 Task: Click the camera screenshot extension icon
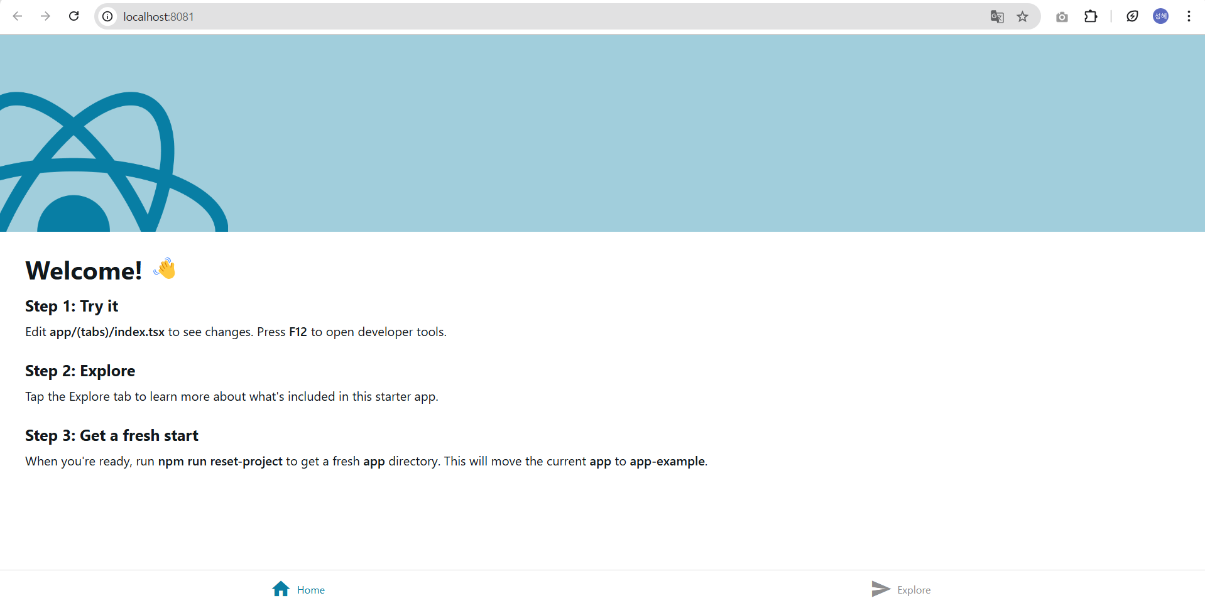click(1062, 17)
